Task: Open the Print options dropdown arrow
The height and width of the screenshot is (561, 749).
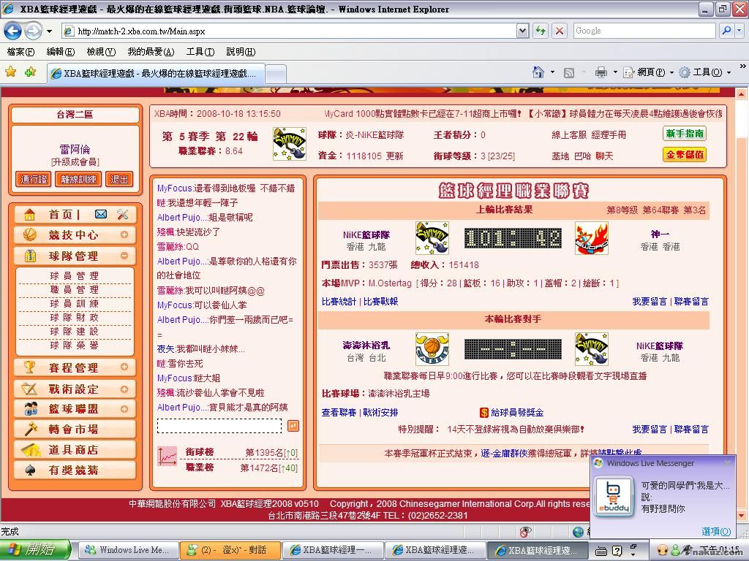Action: click(x=615, y=72)
